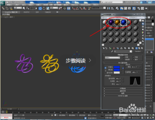
Task: Click the diffuse 漫反射 blue color swatch
Action: (x=117, y=70)
